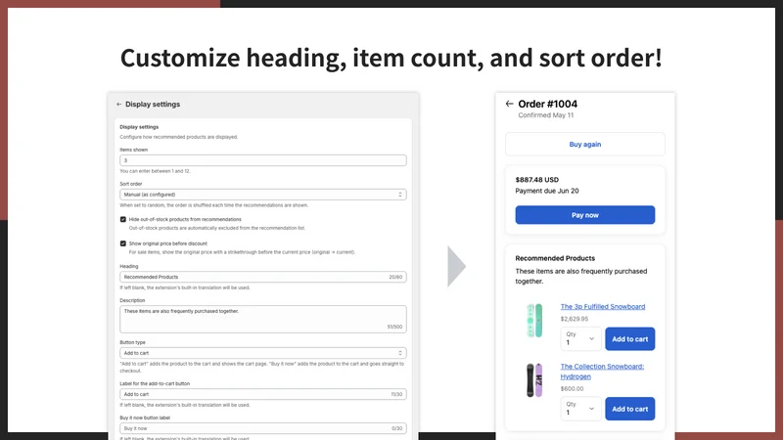Edit the add-to-cart button label field

263,394
